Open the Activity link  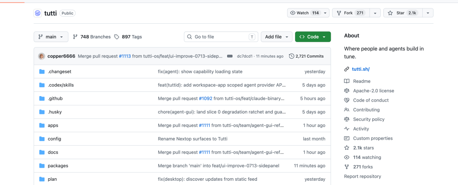point(361,129)
